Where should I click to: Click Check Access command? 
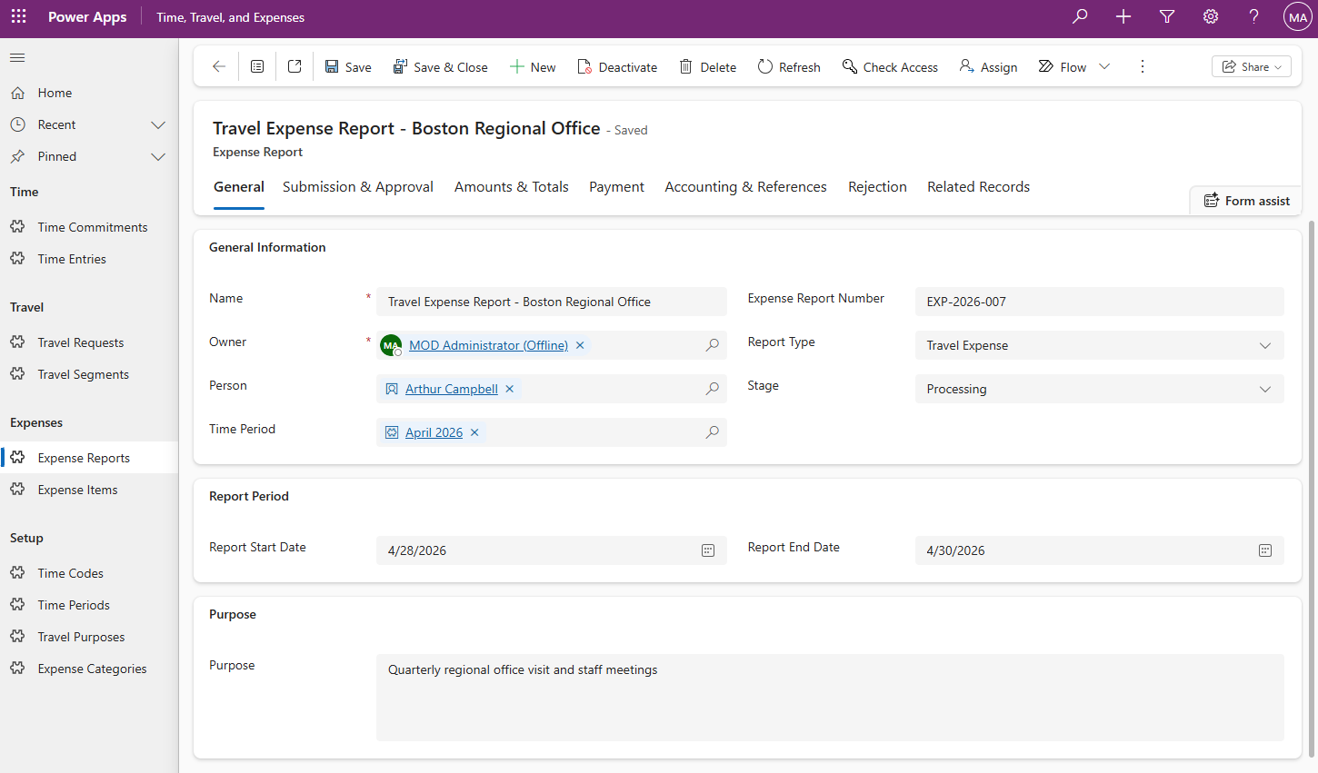click(890, 67)
